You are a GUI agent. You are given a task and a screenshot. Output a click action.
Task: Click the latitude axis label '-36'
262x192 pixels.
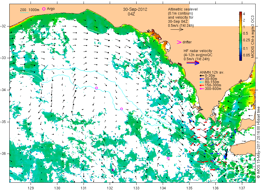point(3,154)
